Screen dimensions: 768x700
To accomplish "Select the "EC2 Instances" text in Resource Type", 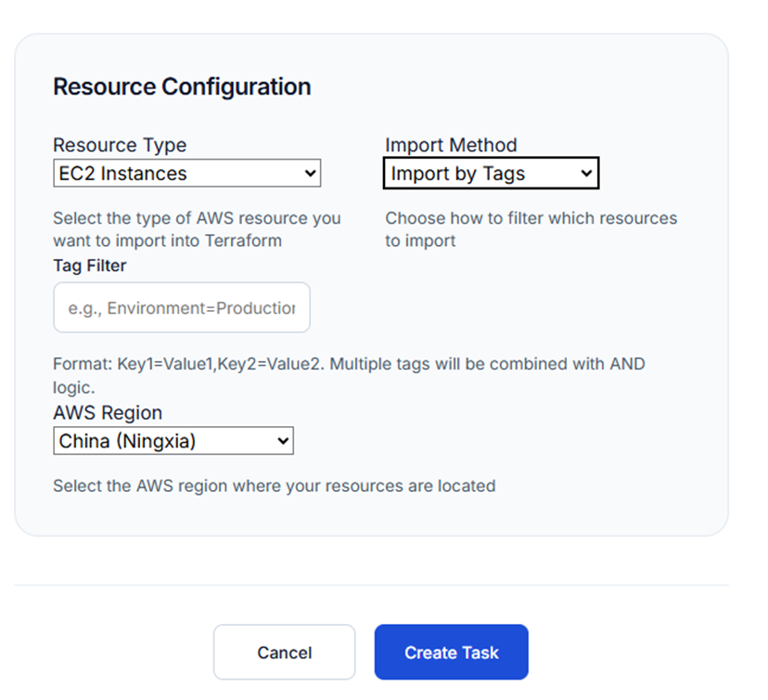I will (x=122, y=174).
